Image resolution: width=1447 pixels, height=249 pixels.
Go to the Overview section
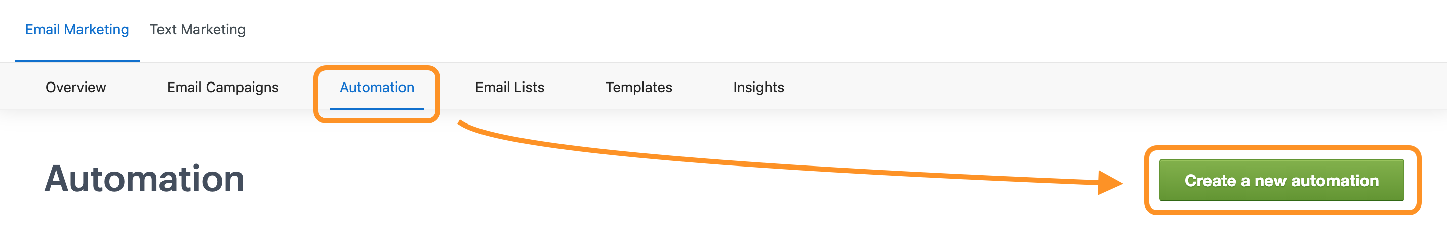pyautogui.click(x=76, y=87)
